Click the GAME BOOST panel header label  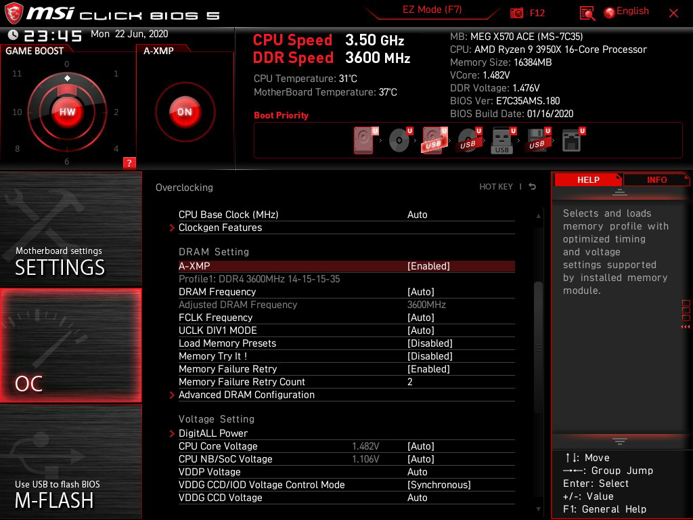click(x=35, y=51)
